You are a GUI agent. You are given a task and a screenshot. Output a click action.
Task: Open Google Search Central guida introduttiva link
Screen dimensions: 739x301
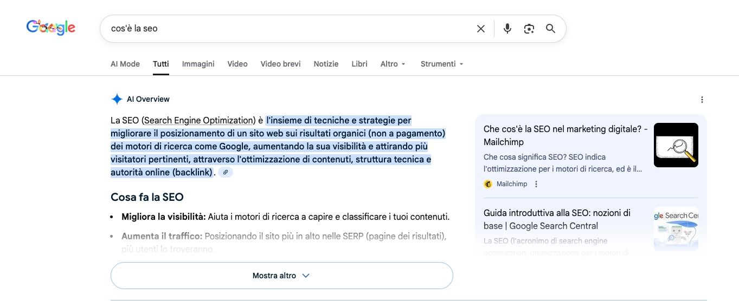point(557,219)
